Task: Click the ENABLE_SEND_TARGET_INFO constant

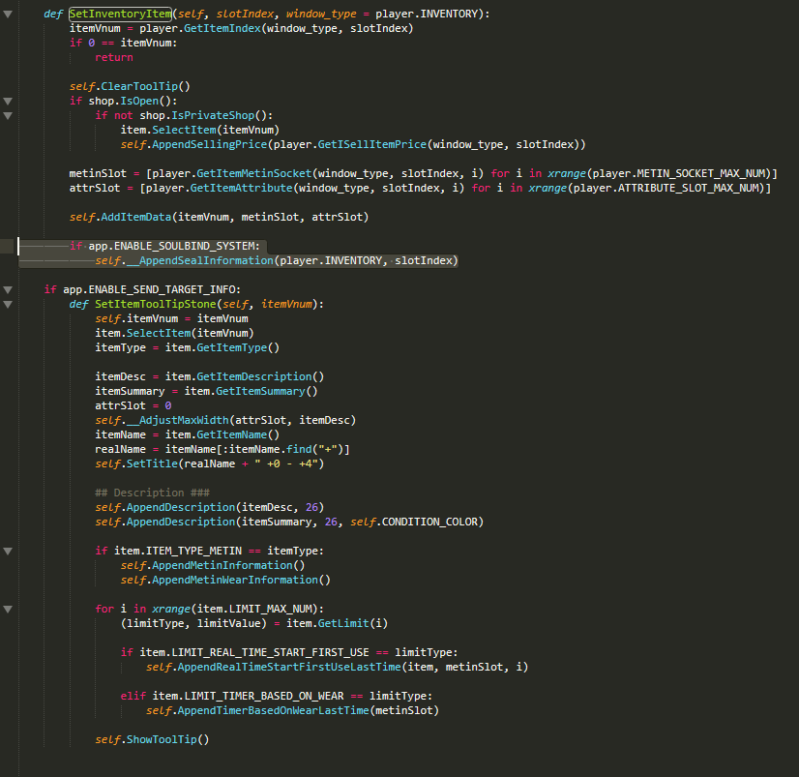Action: (162, 289)
